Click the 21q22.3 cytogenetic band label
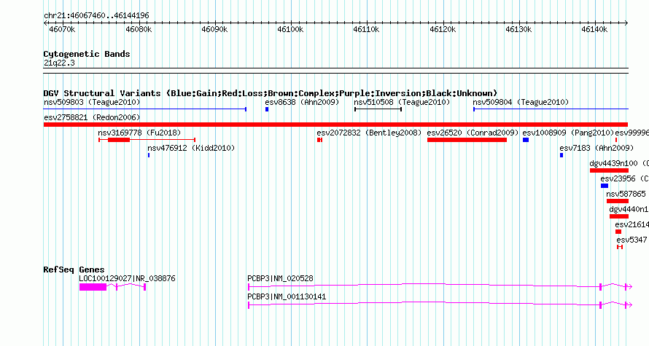This screenshot has width=649, height=346. pos(59,63)
